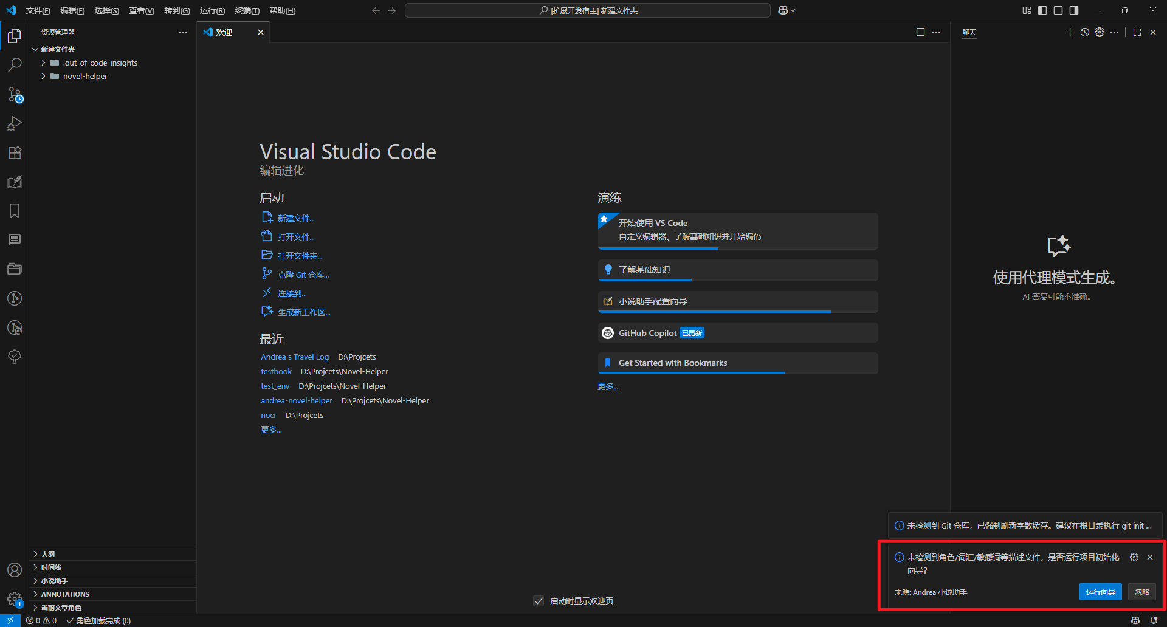Open the Get Started with Bookmarks walkthrough

coord(738,363)
